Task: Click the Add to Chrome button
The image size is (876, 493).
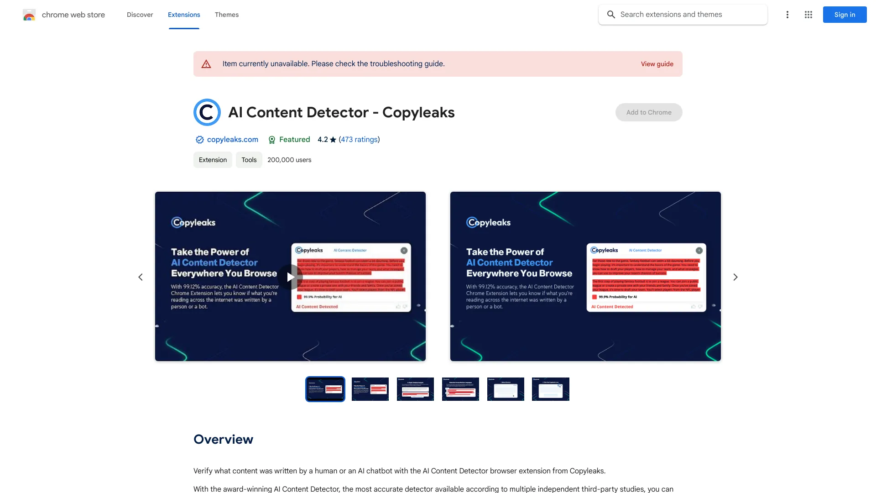Action: 649,112
